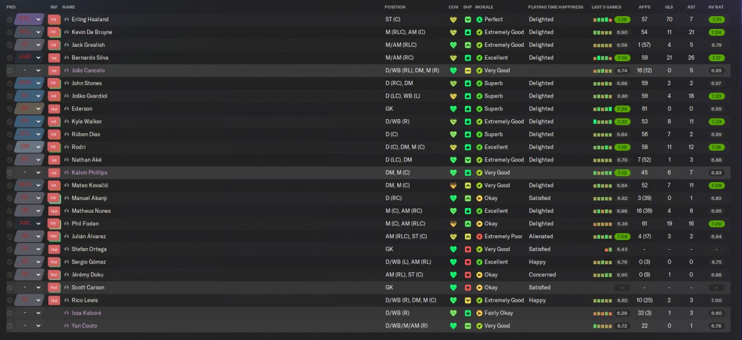
Task: Click Erling Haaland's condition heart icon
Action: [x=453, y=19]
